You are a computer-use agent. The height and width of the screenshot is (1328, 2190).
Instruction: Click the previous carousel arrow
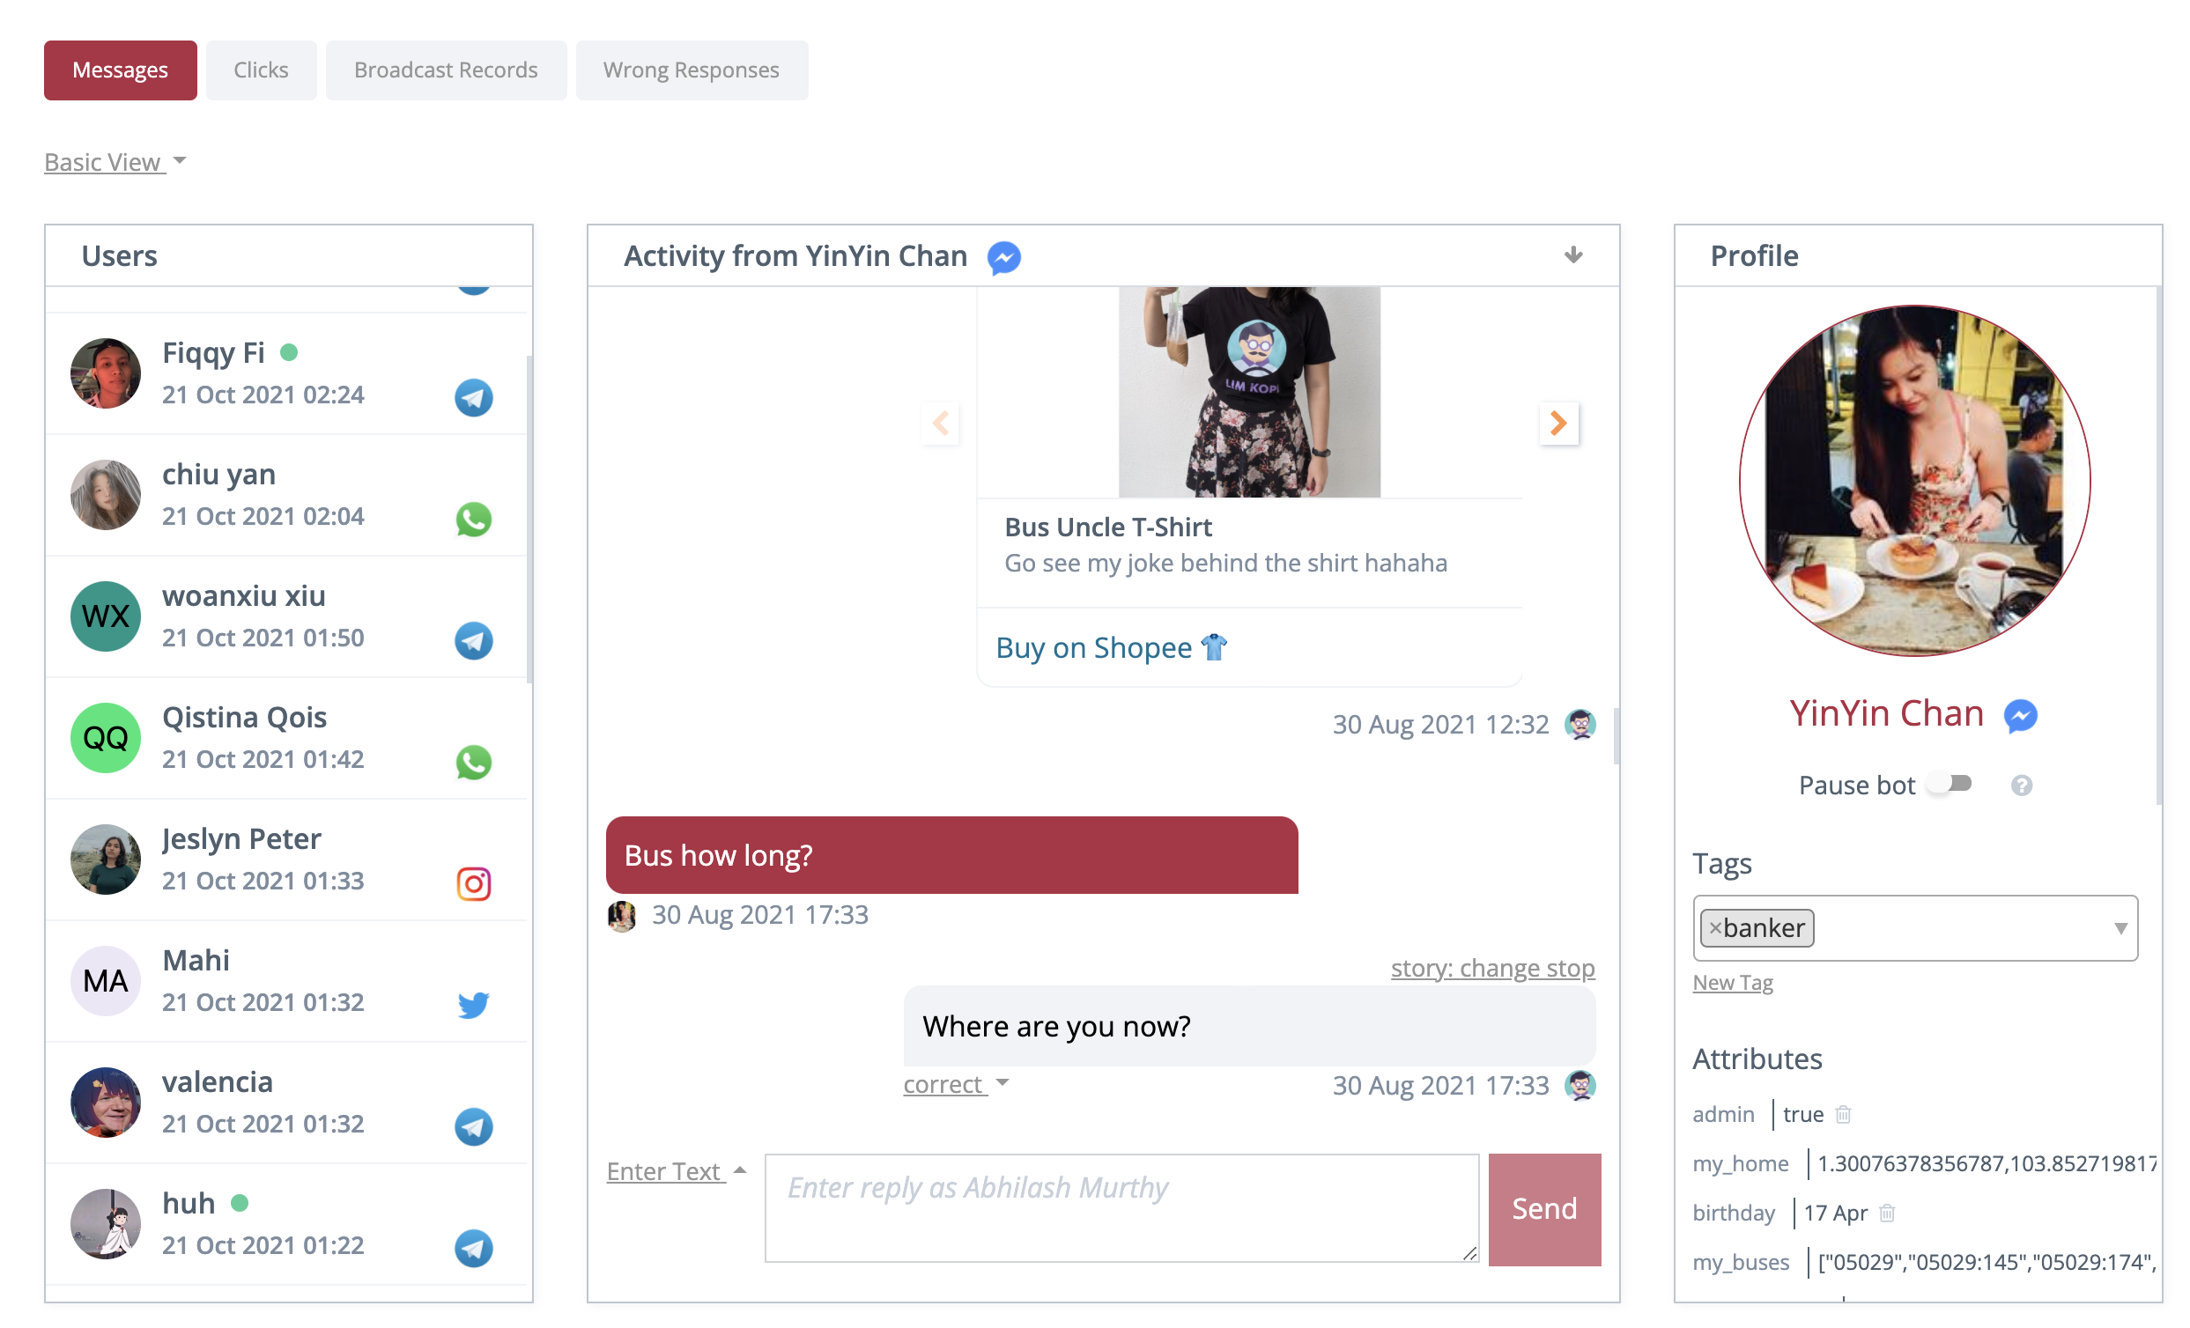point(940,424)
